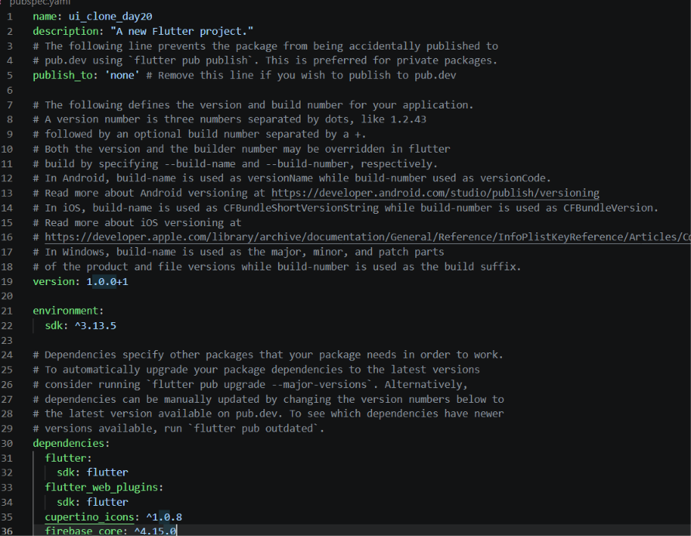
Task: Click sdk: flutter value on line 34
Action: (x=107, y=502)
